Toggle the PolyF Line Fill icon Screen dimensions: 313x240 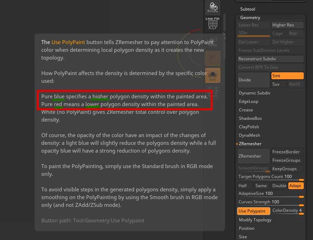(213, 24)
